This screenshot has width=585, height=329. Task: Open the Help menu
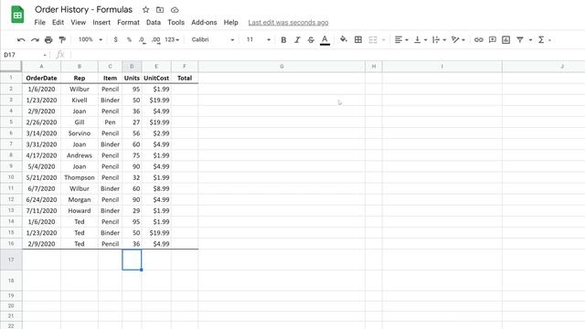click(x=231, y=22)
